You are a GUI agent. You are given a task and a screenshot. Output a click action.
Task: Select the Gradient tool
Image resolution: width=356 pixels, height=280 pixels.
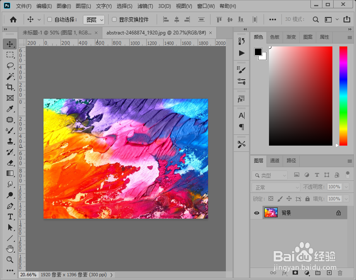pyautogui.click(x=10, y=173)
